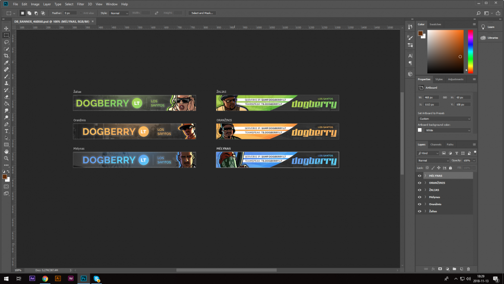Hide the MĖLYNAS artboard layer

(x=419, y=176)
